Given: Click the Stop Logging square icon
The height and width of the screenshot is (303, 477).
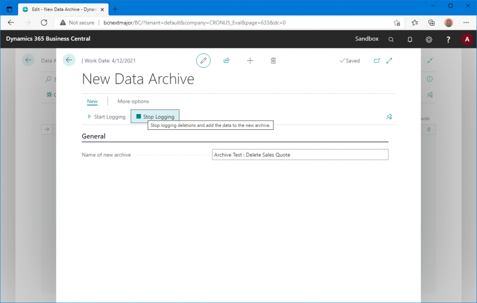Looking at the screenshot, I should click(139, 116).
